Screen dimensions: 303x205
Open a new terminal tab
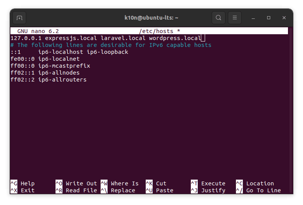tap(19, 18)
